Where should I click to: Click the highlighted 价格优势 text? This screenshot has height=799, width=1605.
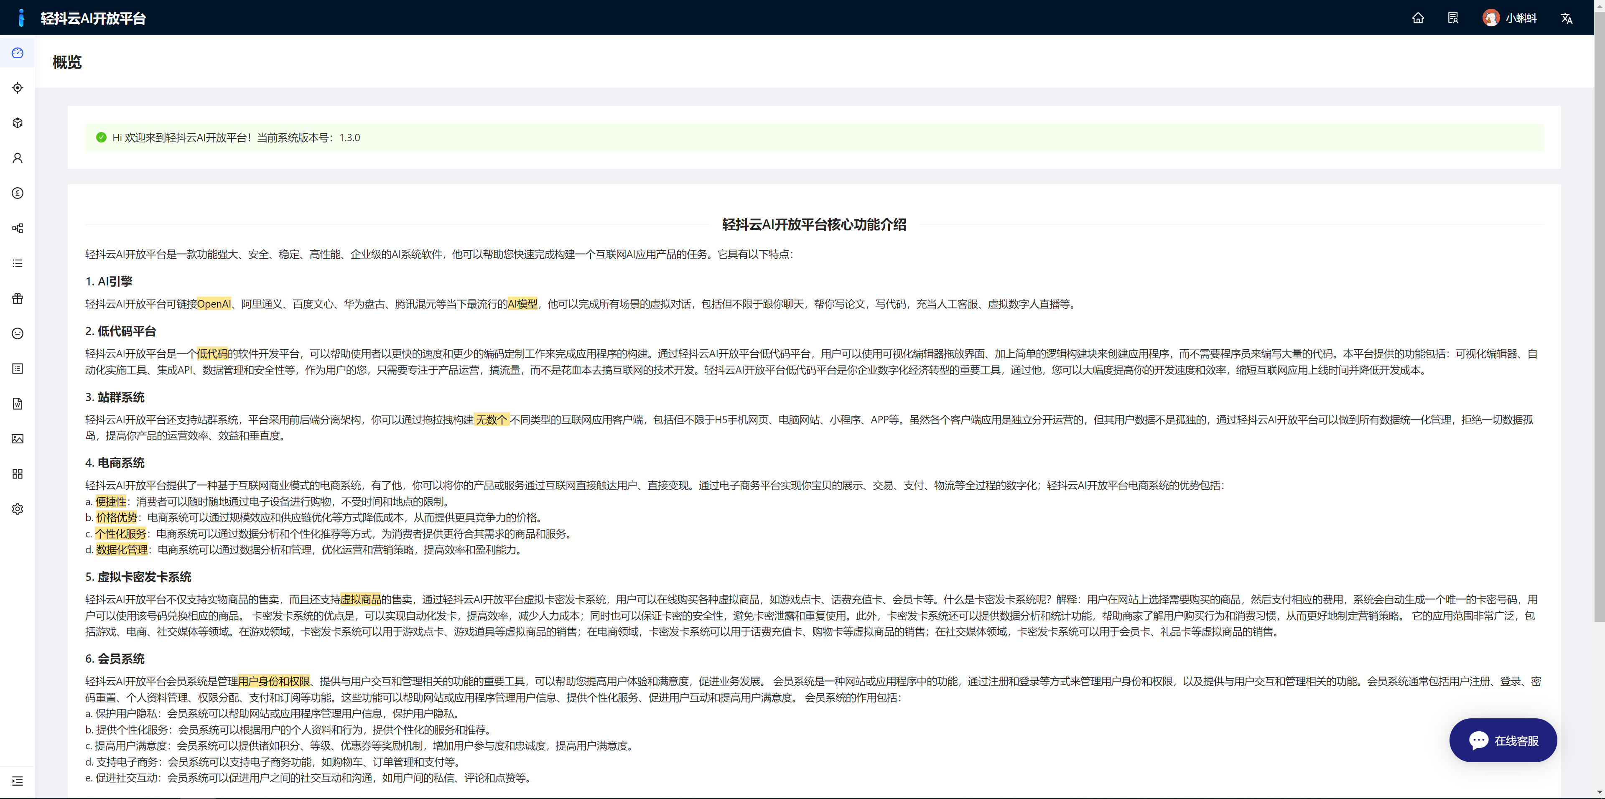coord(117,517)
